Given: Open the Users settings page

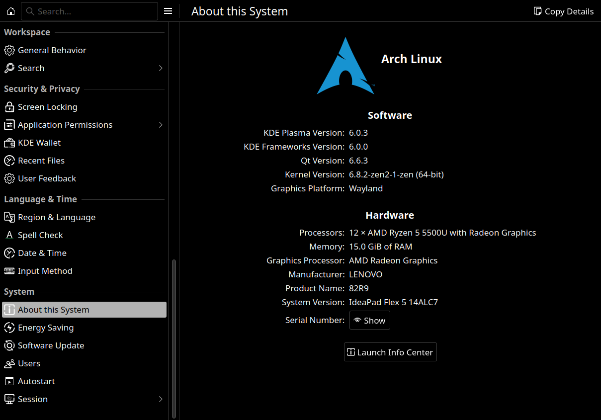Looking at the screenshot, I should (29, 363).
